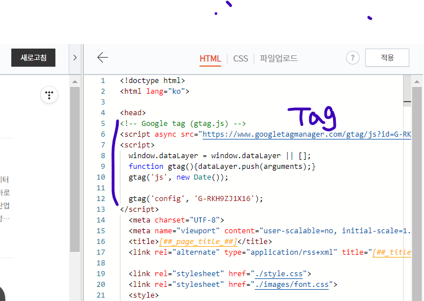Click the preview pane scrollbar thumb
This screenshot has height=301, width=424.
(75, 169)
